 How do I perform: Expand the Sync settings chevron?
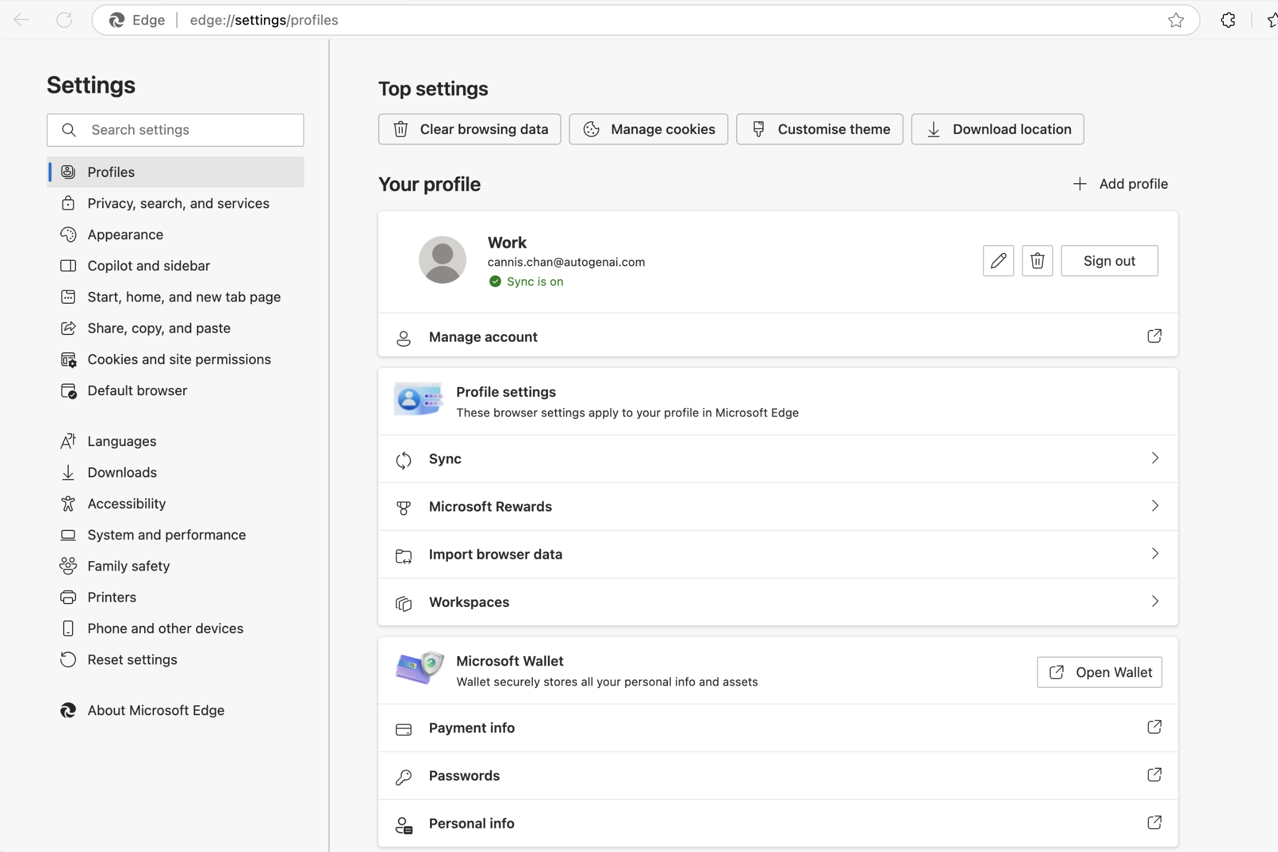tap(1155, 458)
